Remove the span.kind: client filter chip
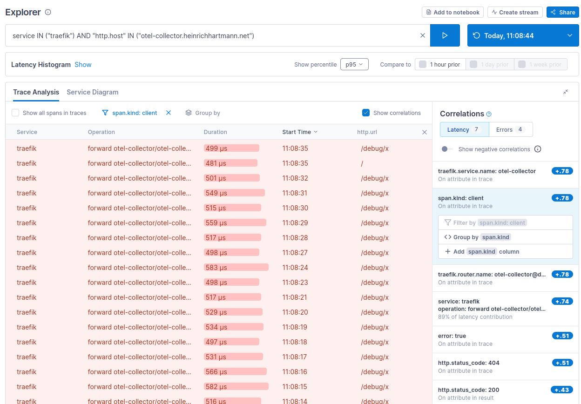Screen dimensions: 581x404 tap(168, 113)
